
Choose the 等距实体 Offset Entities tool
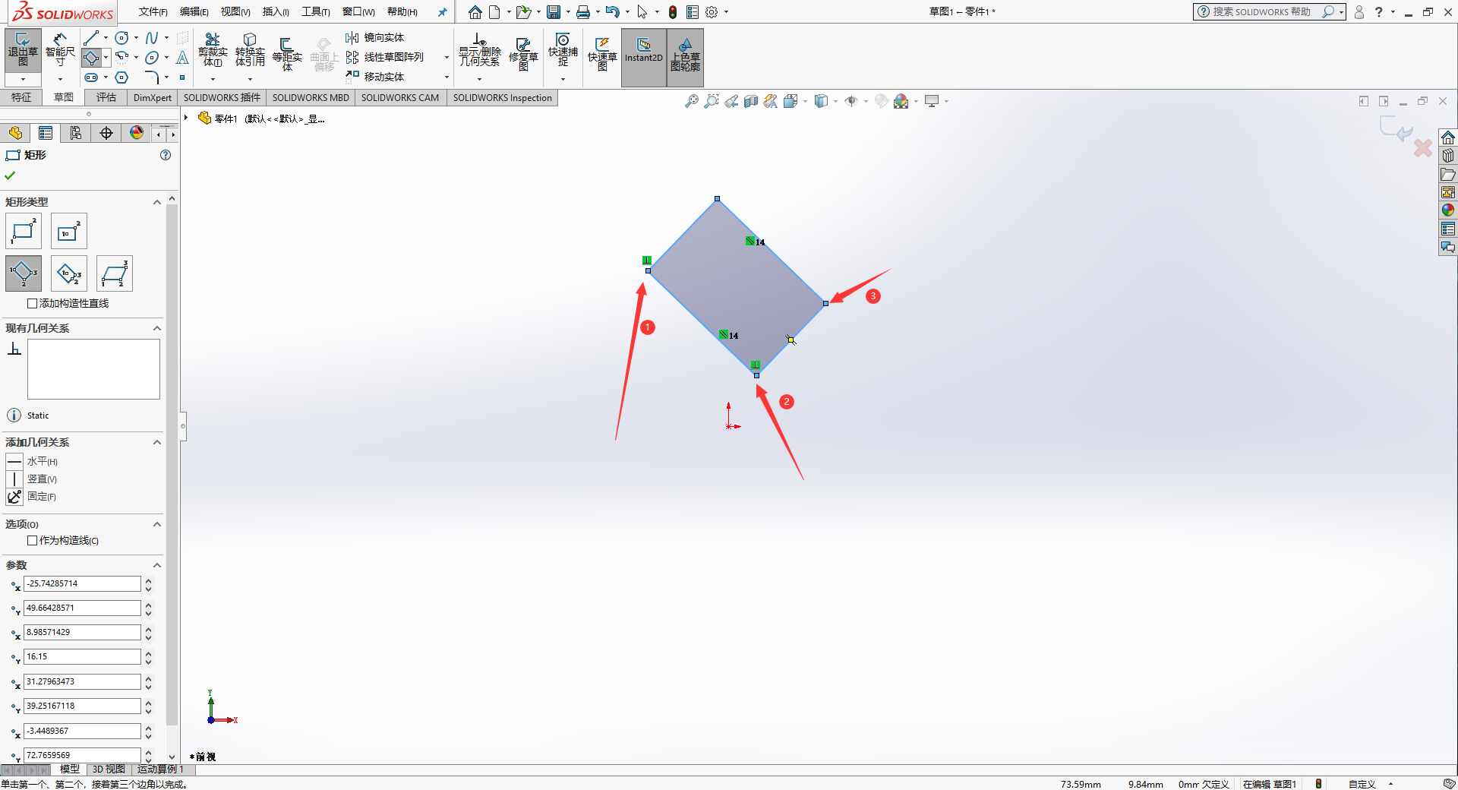tap(287, 53)
